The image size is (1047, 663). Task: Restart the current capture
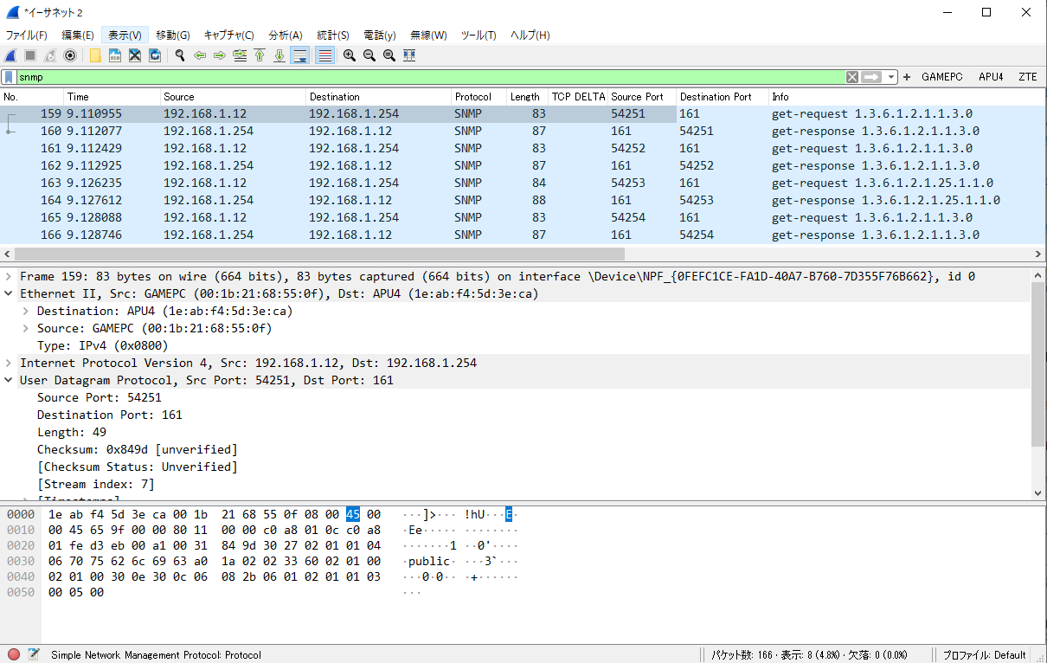50,55
